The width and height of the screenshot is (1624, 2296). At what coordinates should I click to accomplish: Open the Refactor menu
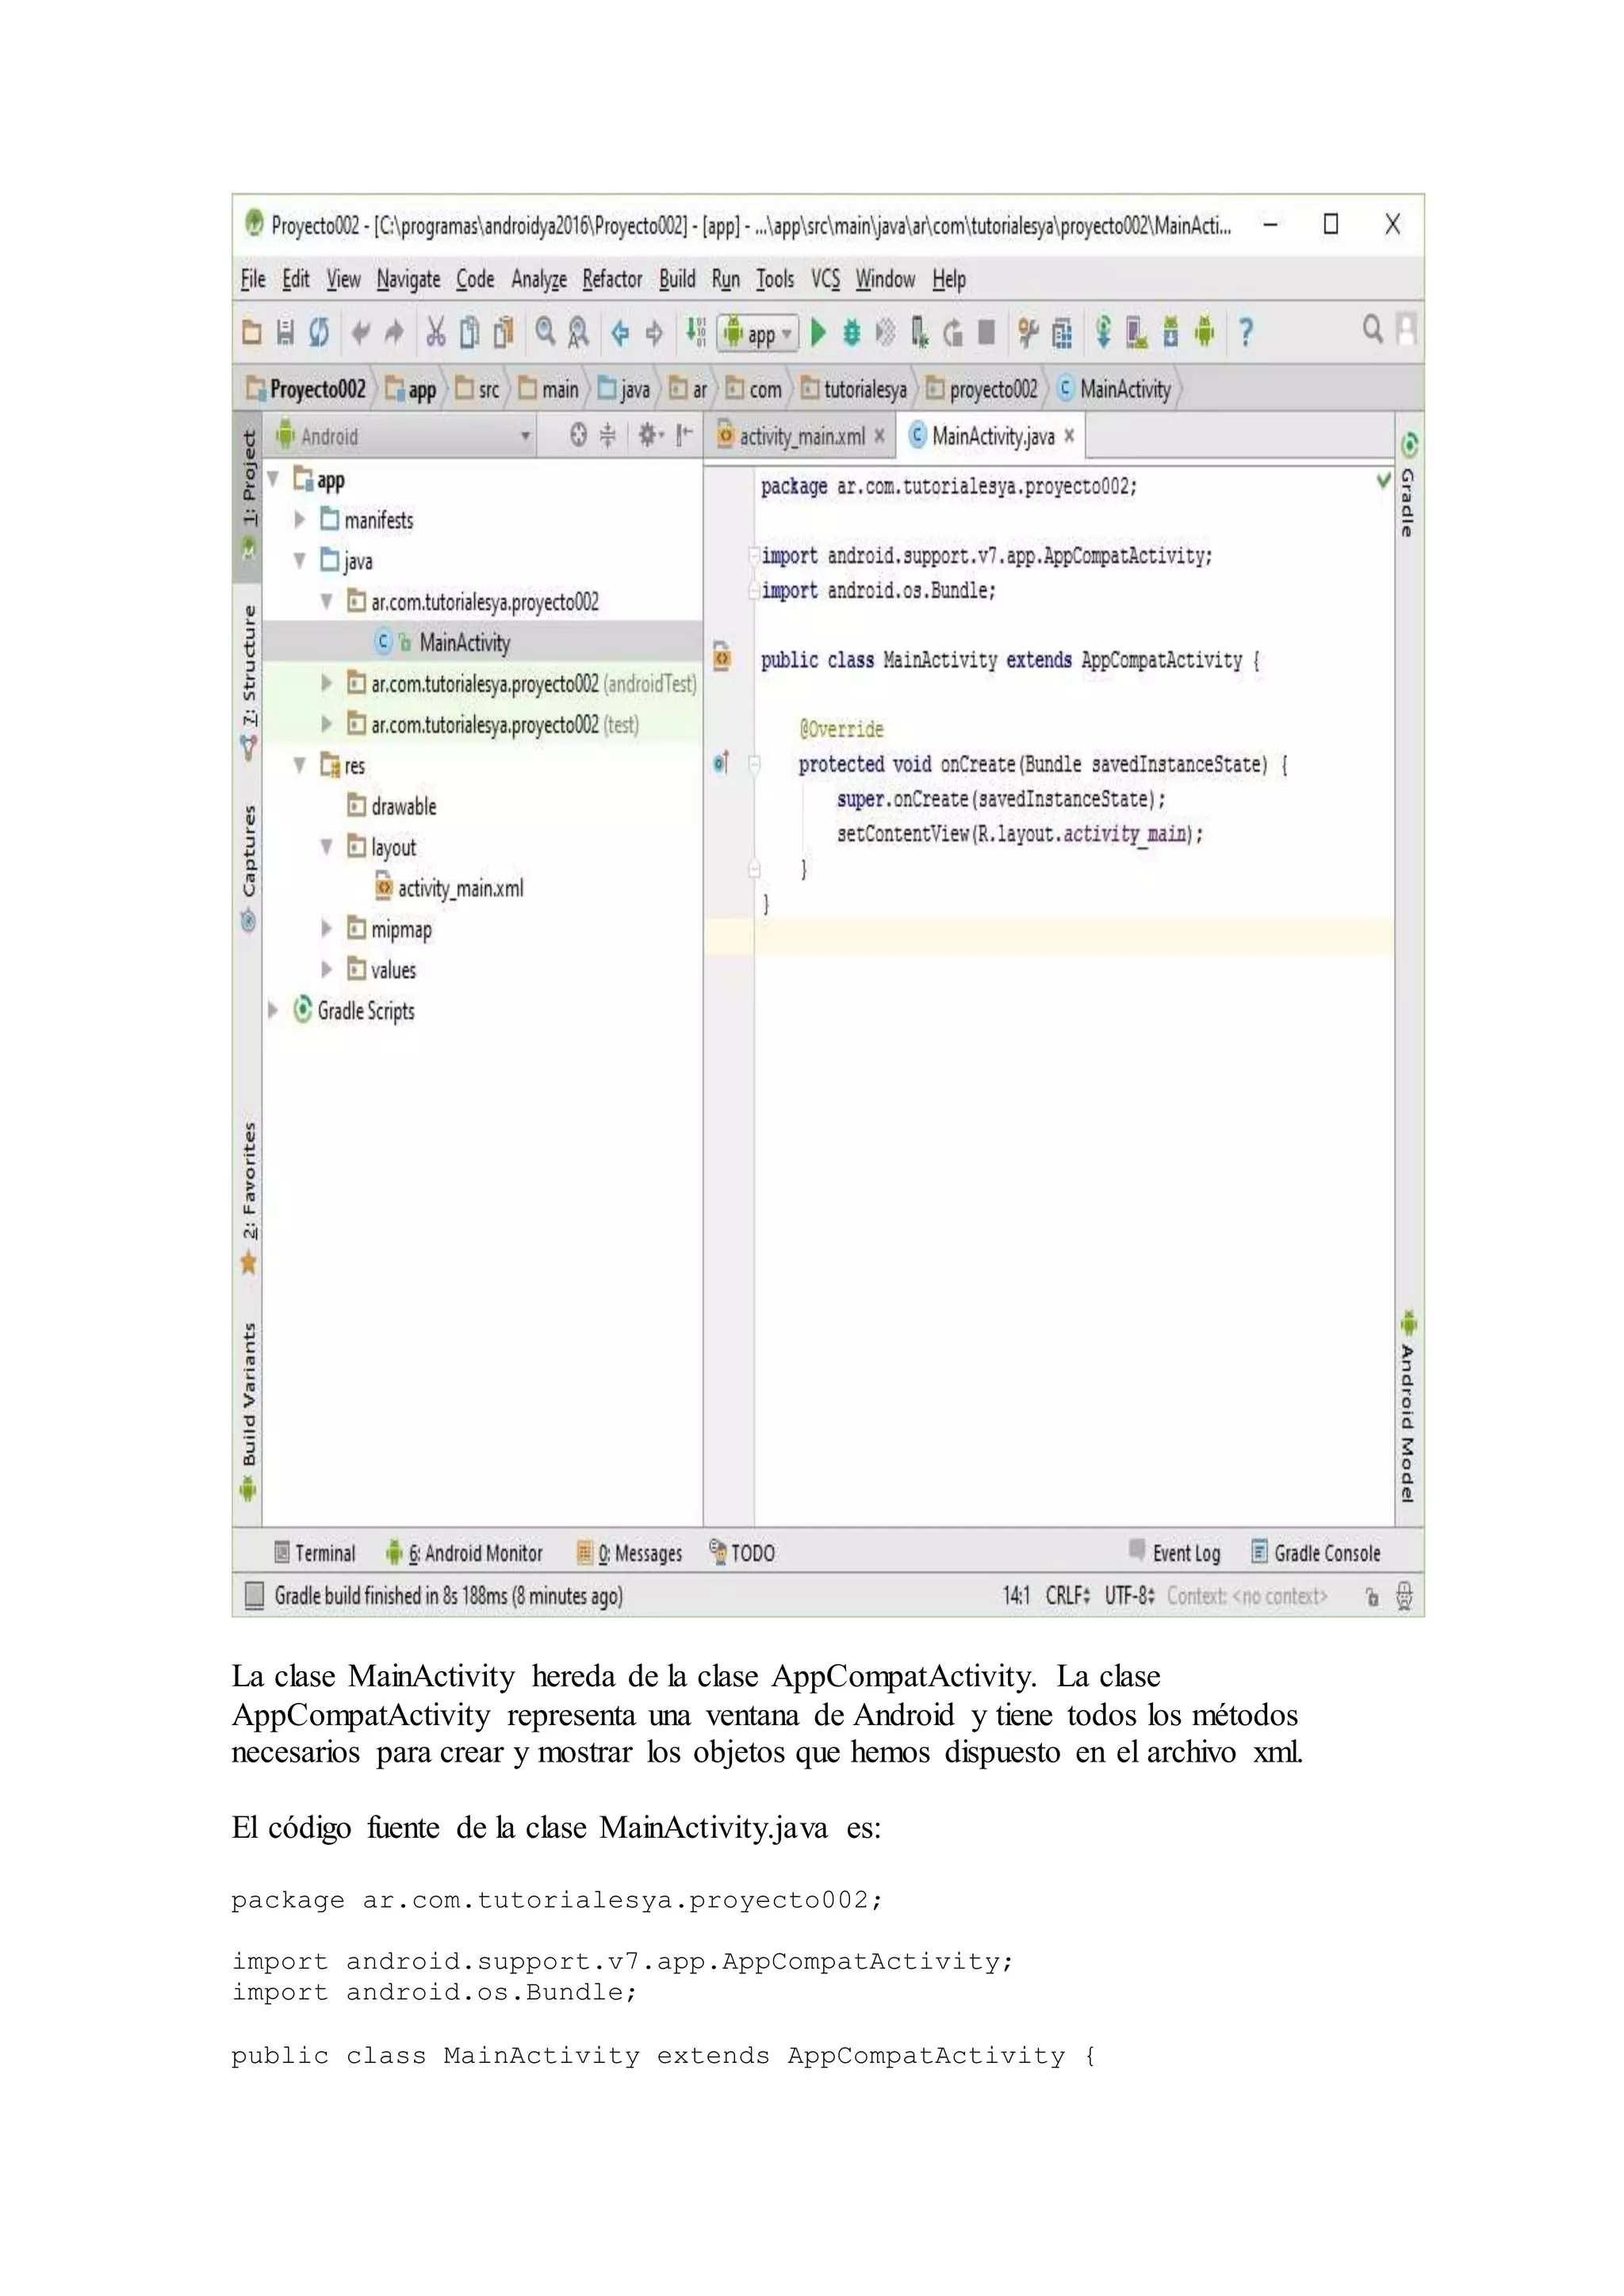pyautogui.click(x=612, y=279)
